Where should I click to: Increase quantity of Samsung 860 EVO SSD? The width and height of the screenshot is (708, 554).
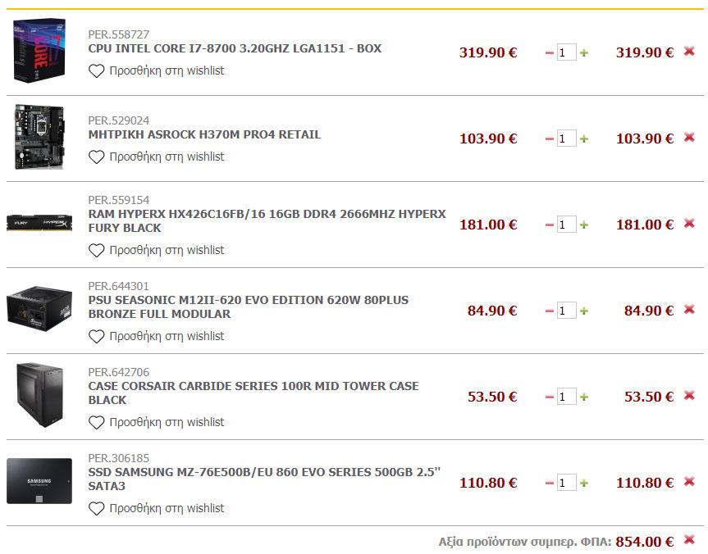(584, 483)
